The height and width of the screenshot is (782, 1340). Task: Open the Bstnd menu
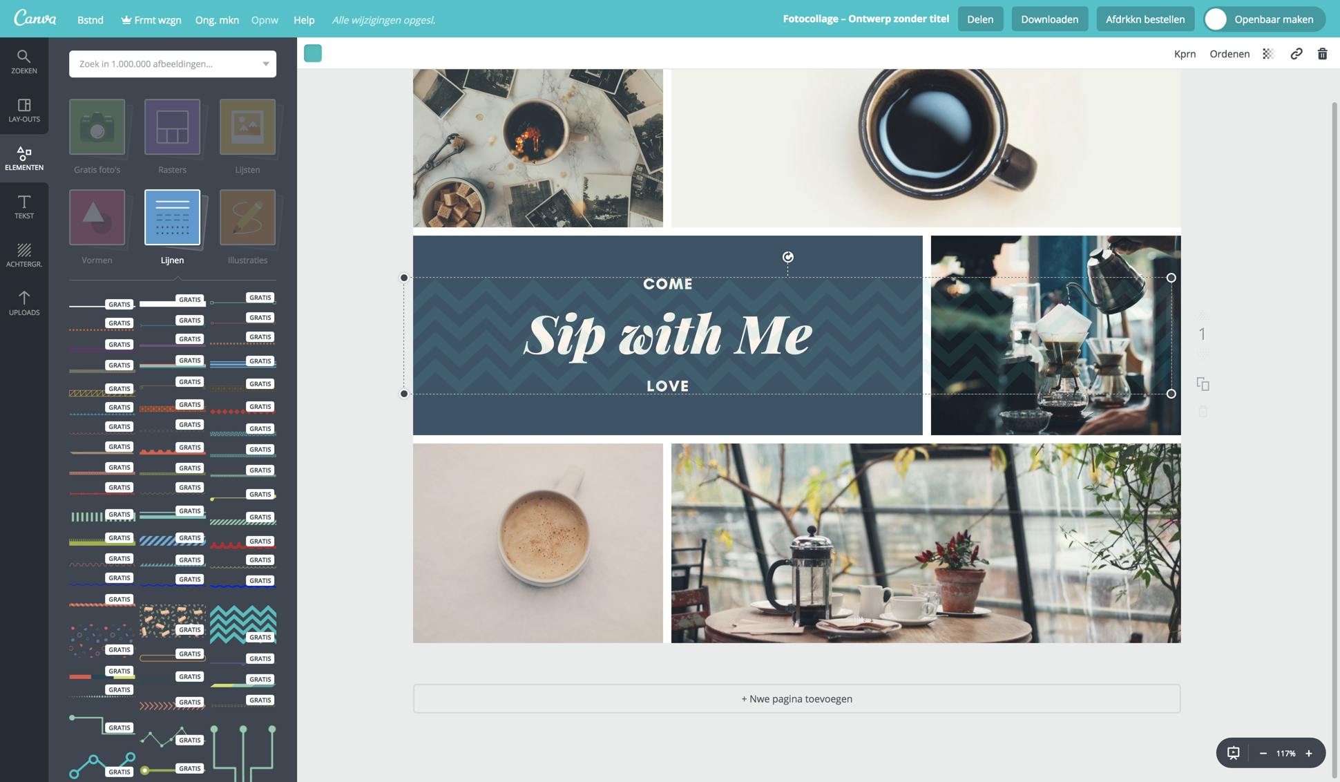(90, 20)
